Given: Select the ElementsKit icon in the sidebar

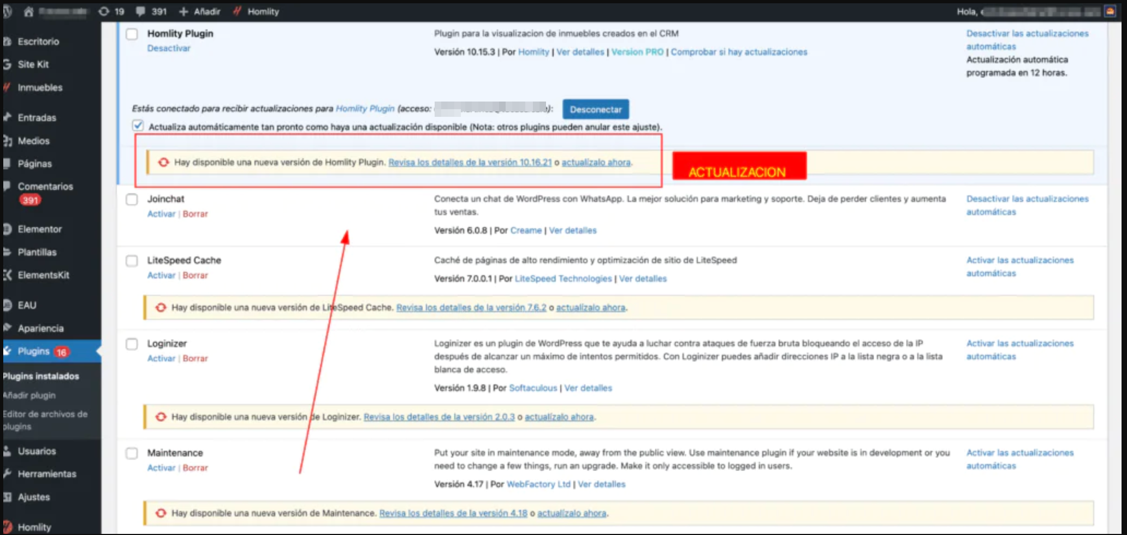Looking at the screenshot, I should click(x=7, y=275).
